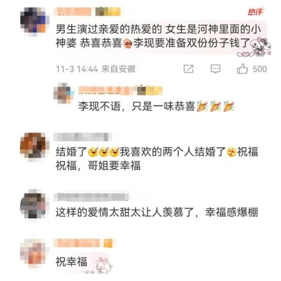
Task: Open the first commenter's pixelated avatar
Action: click(34, 22)
